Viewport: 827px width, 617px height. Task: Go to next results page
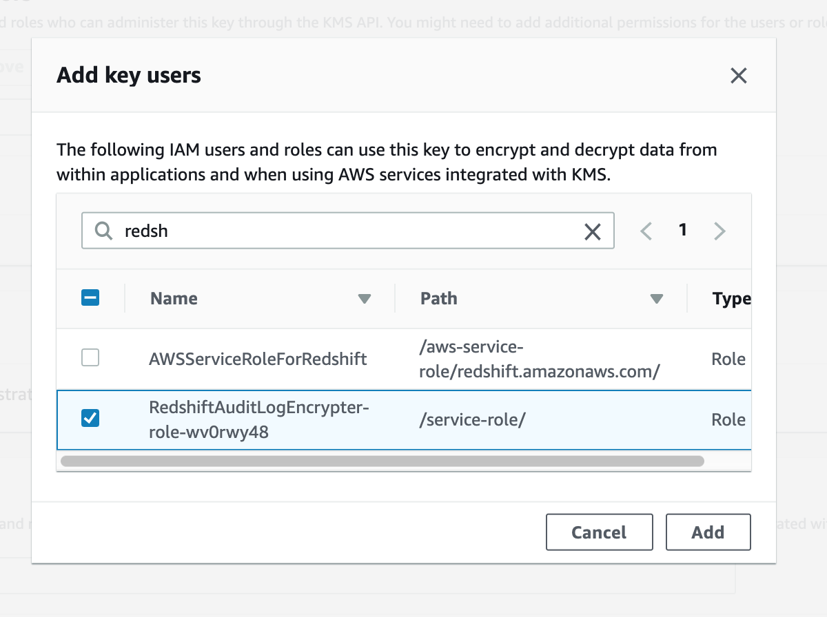pos(719,231)
